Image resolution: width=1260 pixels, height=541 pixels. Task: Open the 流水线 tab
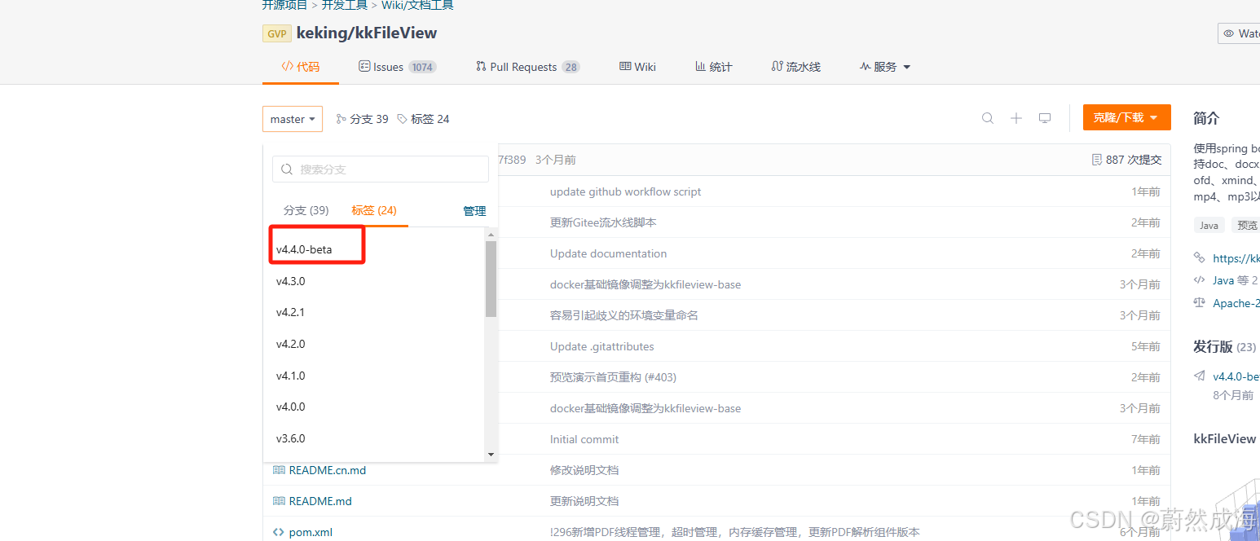point(796,67)
